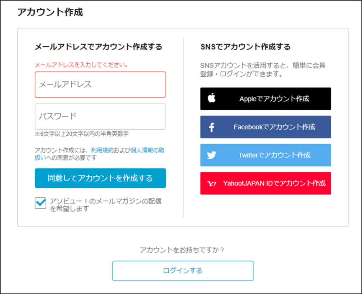Choose Yahoo!JAPAN IDでアカウント作成 button text
Viewport: 362px width, 294px height.
[274, 183]
